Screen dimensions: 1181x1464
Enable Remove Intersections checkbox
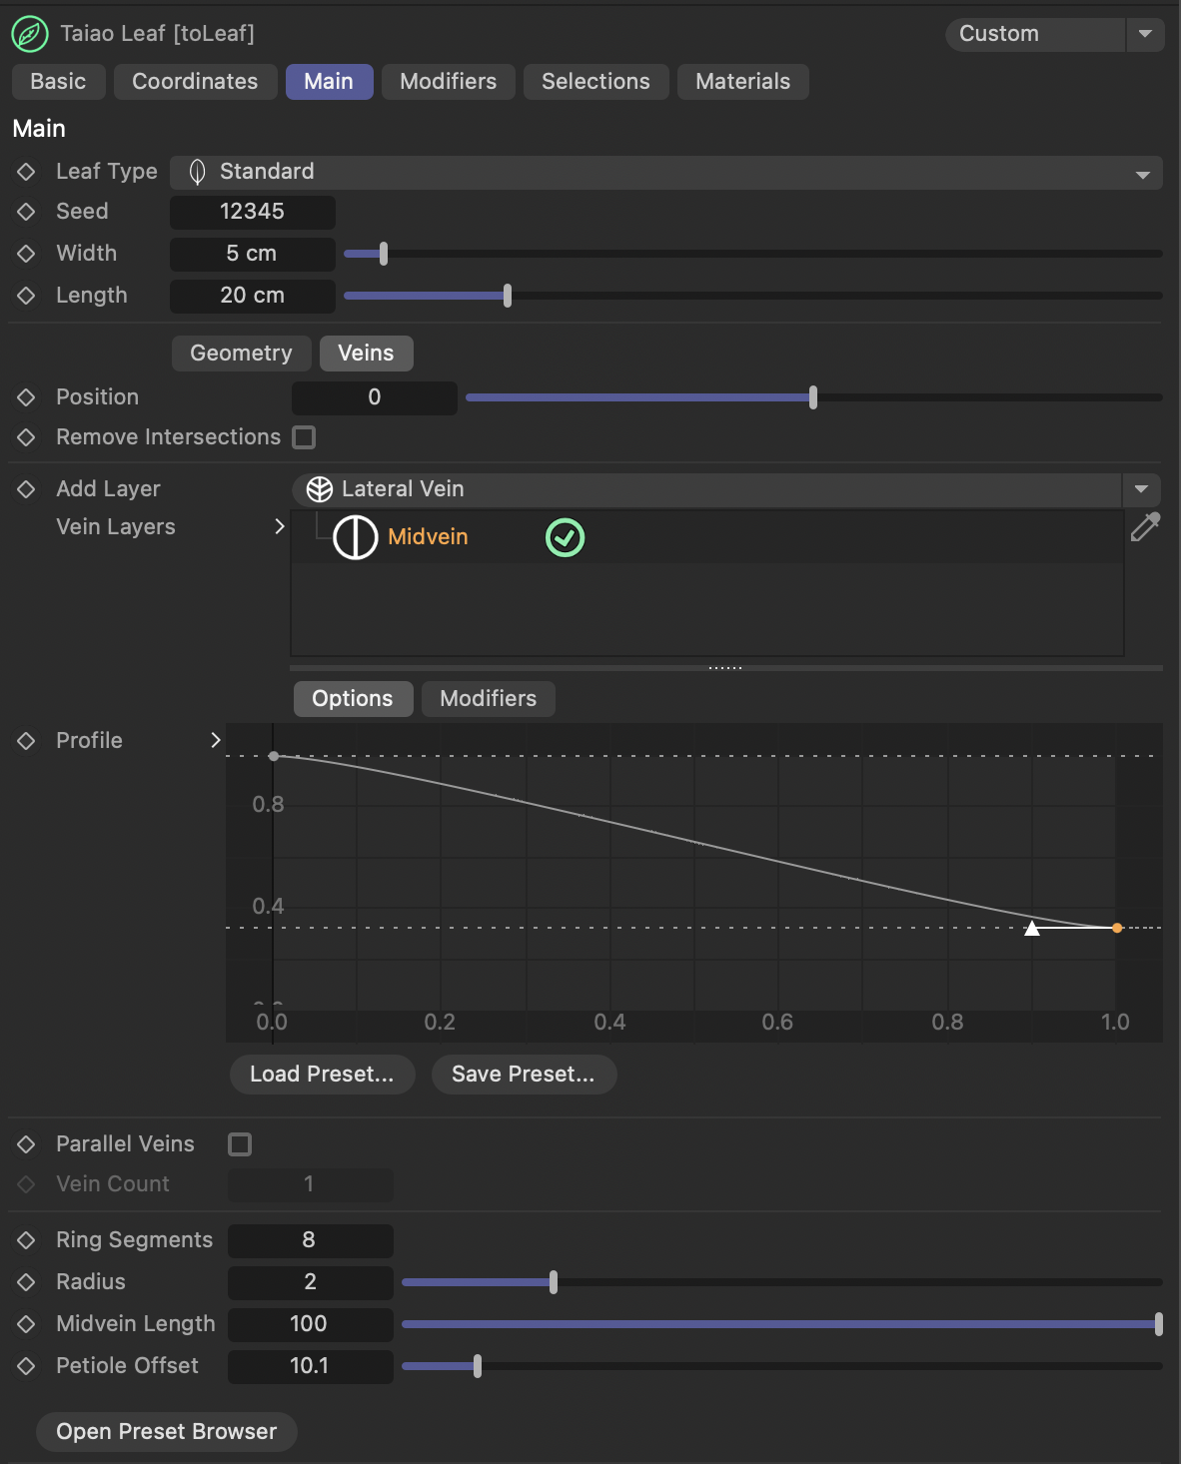[x=304, y=437]
